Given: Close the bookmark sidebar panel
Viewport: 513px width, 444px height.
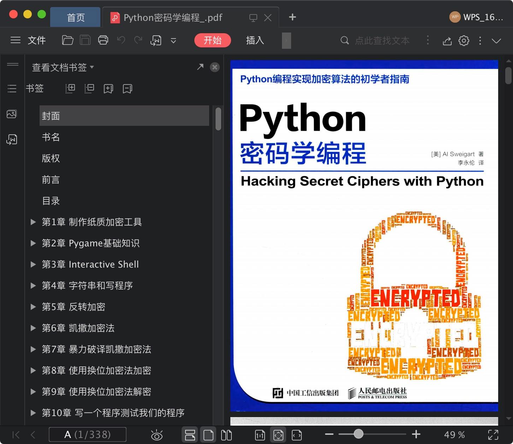Looking at the screenshot, I should 215,67.
